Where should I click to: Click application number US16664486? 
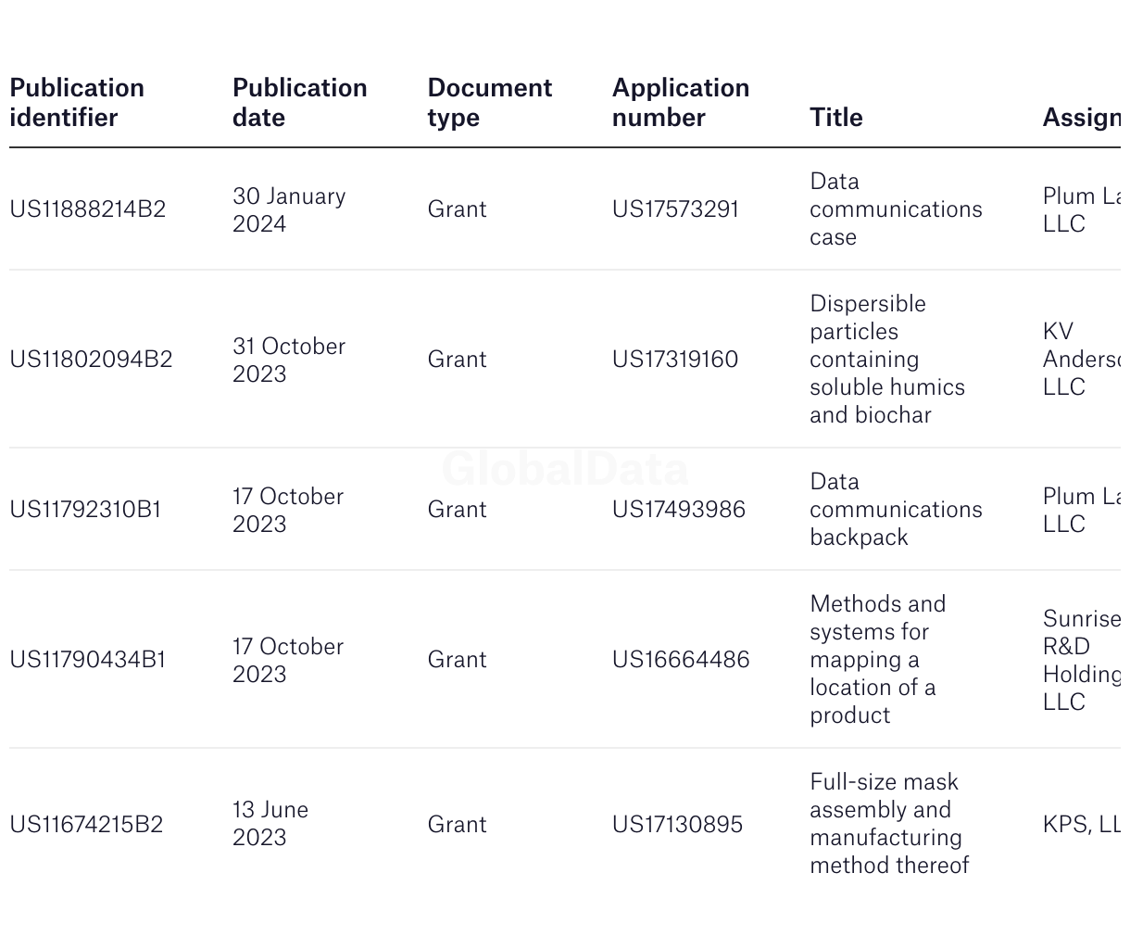(x=681, y=660)
